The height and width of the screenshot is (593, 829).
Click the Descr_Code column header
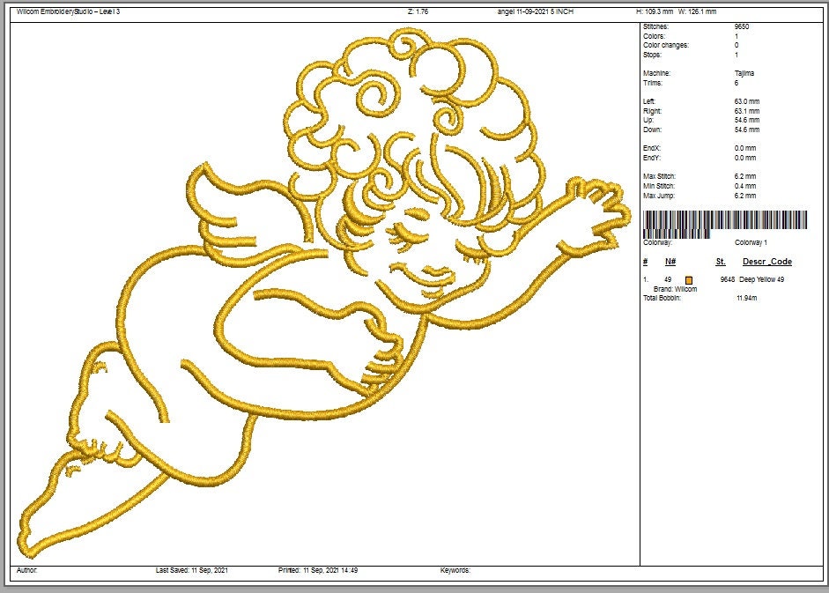point(766,261)
